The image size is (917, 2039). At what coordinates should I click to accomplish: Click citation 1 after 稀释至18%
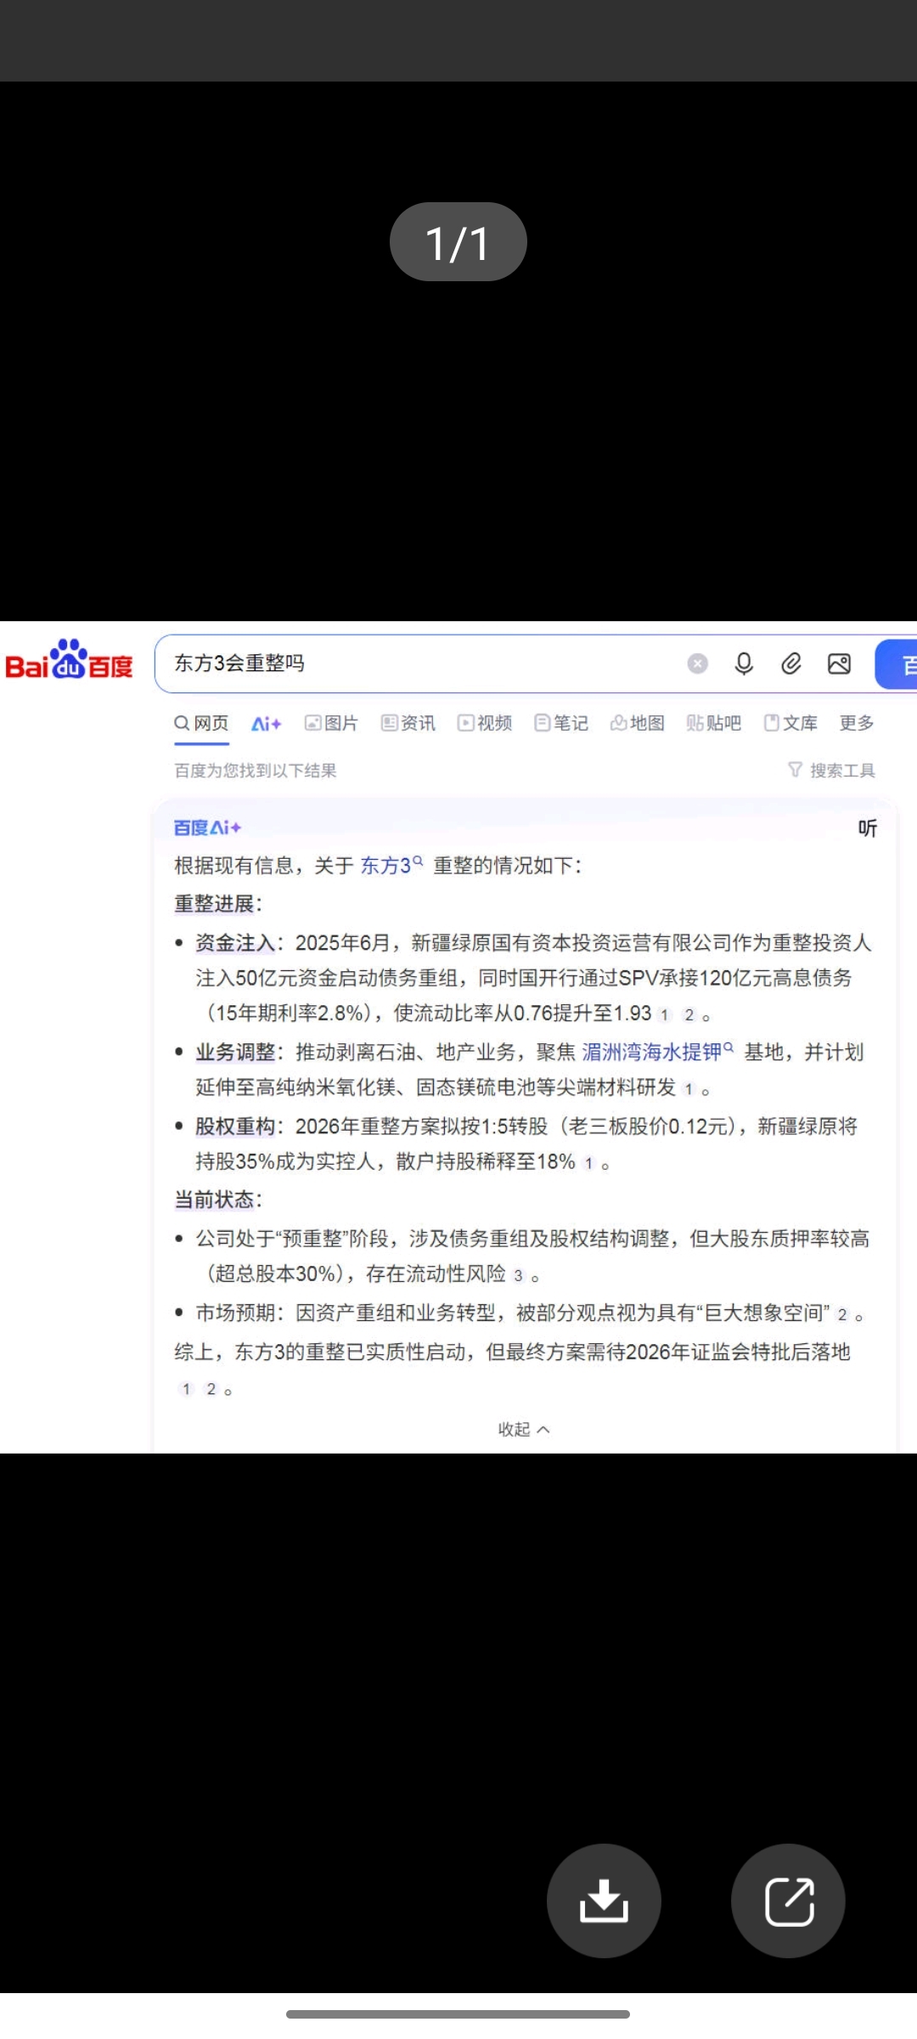coord(588,1163)
